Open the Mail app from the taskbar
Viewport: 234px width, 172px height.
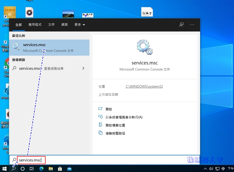coord(69,169)
